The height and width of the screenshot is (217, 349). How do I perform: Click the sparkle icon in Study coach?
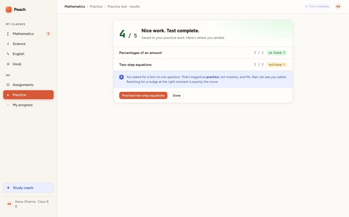click(8, 188)
